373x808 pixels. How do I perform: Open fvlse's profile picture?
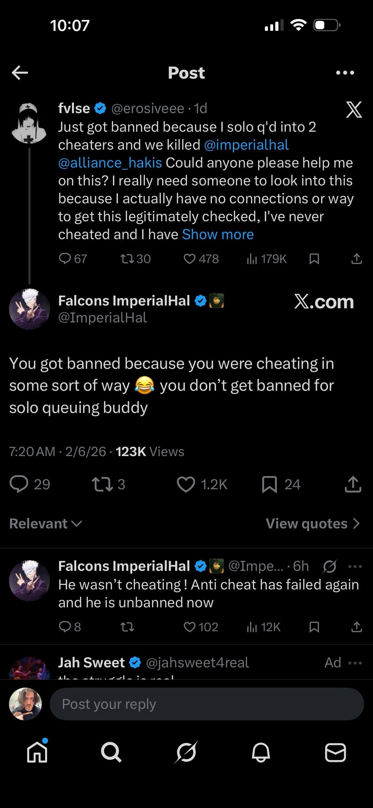pos(29,123)
